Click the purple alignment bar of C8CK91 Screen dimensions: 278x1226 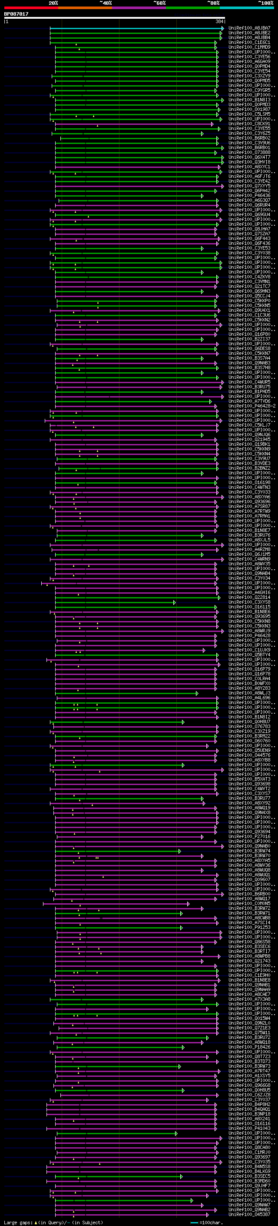(134, 124)
